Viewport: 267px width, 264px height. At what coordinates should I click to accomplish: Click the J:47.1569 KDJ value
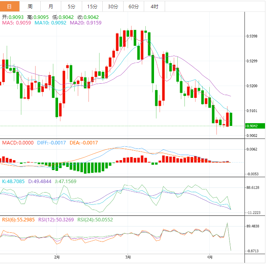click(66, 182)
